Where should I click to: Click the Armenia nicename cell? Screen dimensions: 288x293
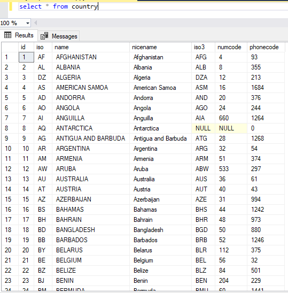pyautogui.click(x=161, y=159)
